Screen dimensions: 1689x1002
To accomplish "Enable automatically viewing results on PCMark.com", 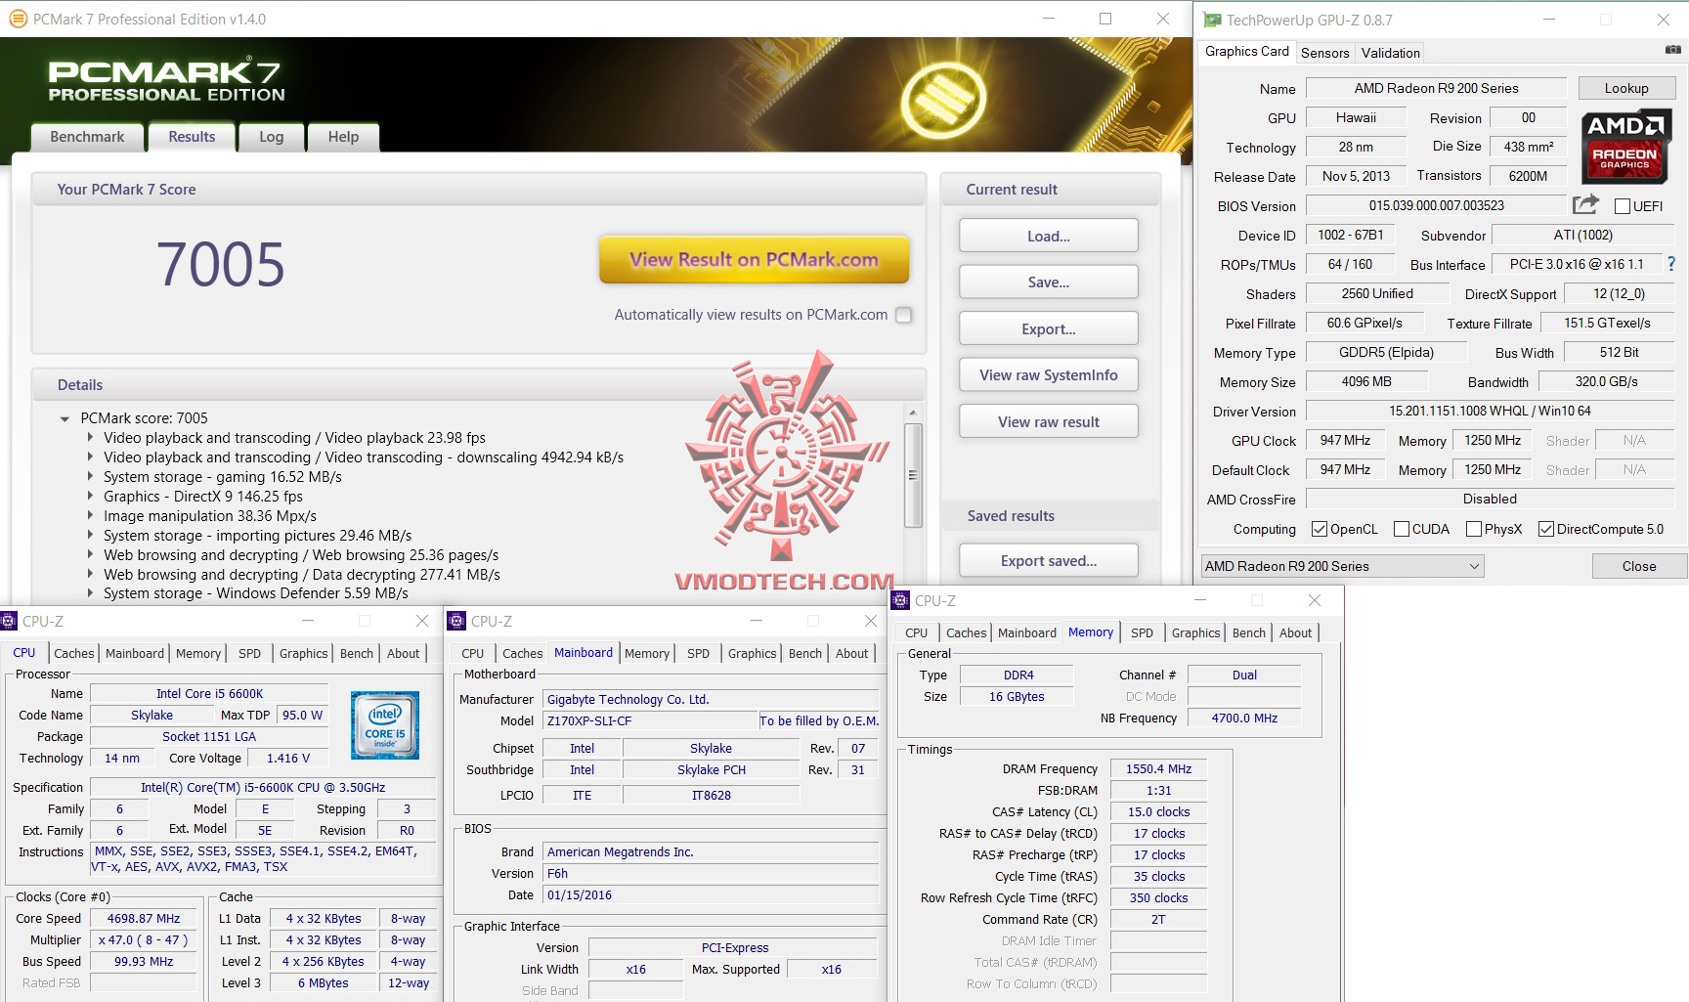I will click(904, 315).
